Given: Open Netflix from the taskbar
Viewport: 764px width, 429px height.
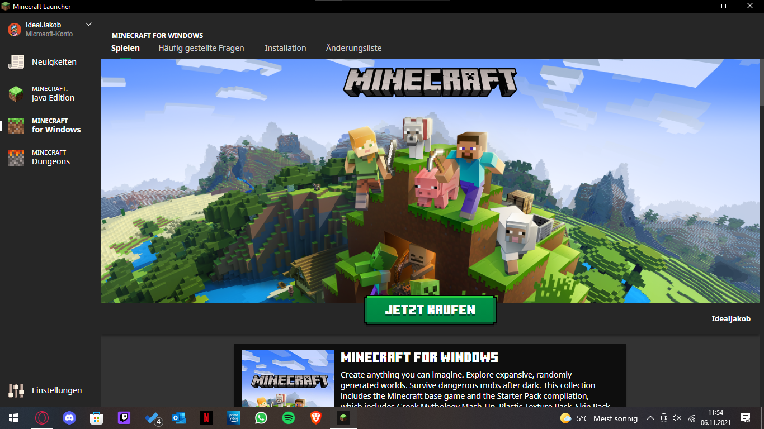Looking at the screenshot, I should (206, 417).
